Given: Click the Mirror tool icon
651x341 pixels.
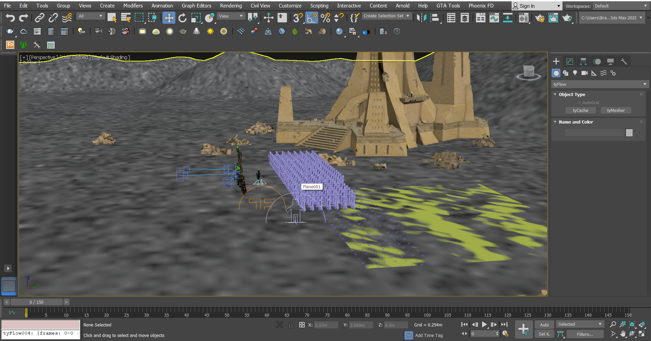Looking at the screenshot, I should (x=421, y=18).
